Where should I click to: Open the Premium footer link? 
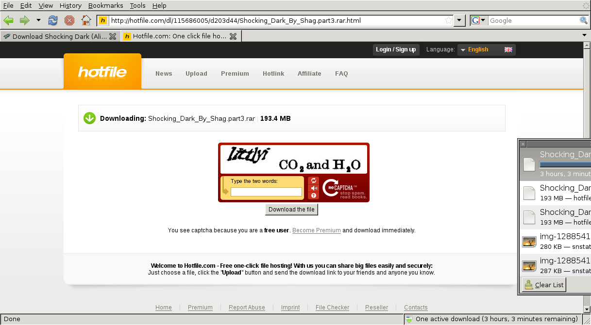200,308
